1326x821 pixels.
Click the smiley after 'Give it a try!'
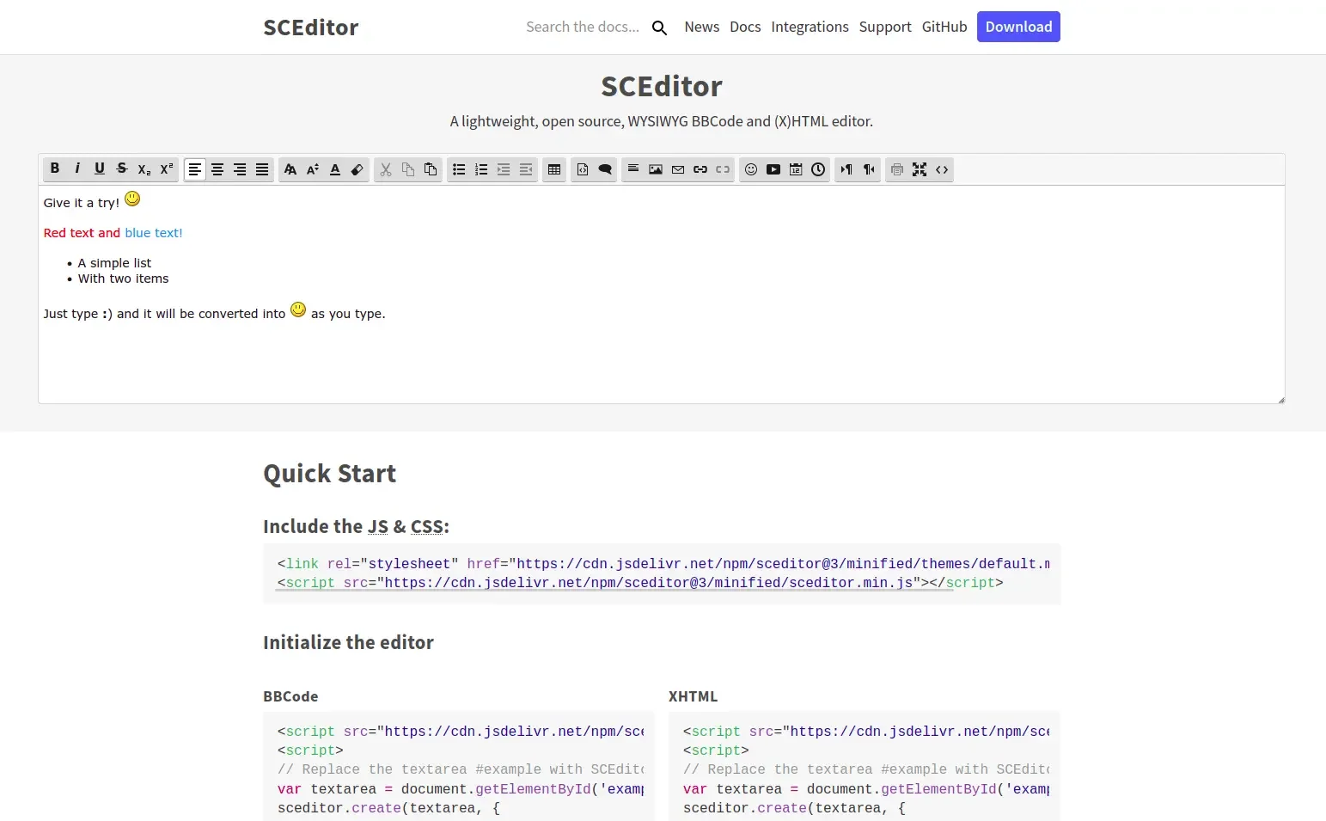tap(132, 199)
